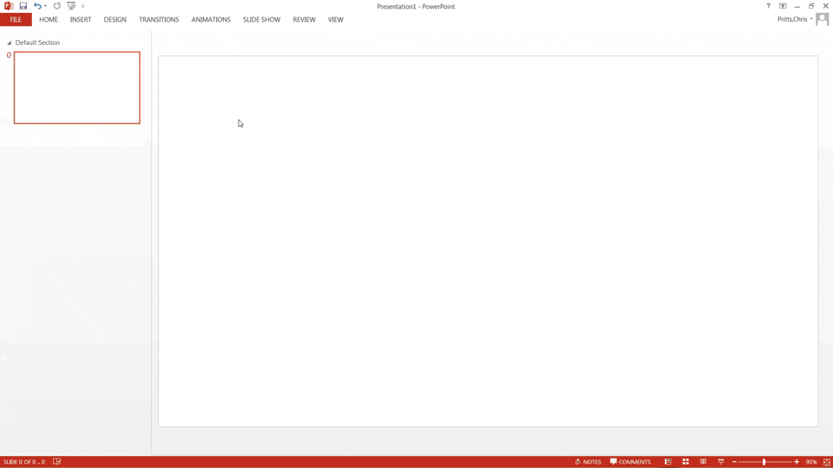Click the PowerPoint application icon in title bar
The height and width of the screenshot is (468, 833).
[9, 6]
